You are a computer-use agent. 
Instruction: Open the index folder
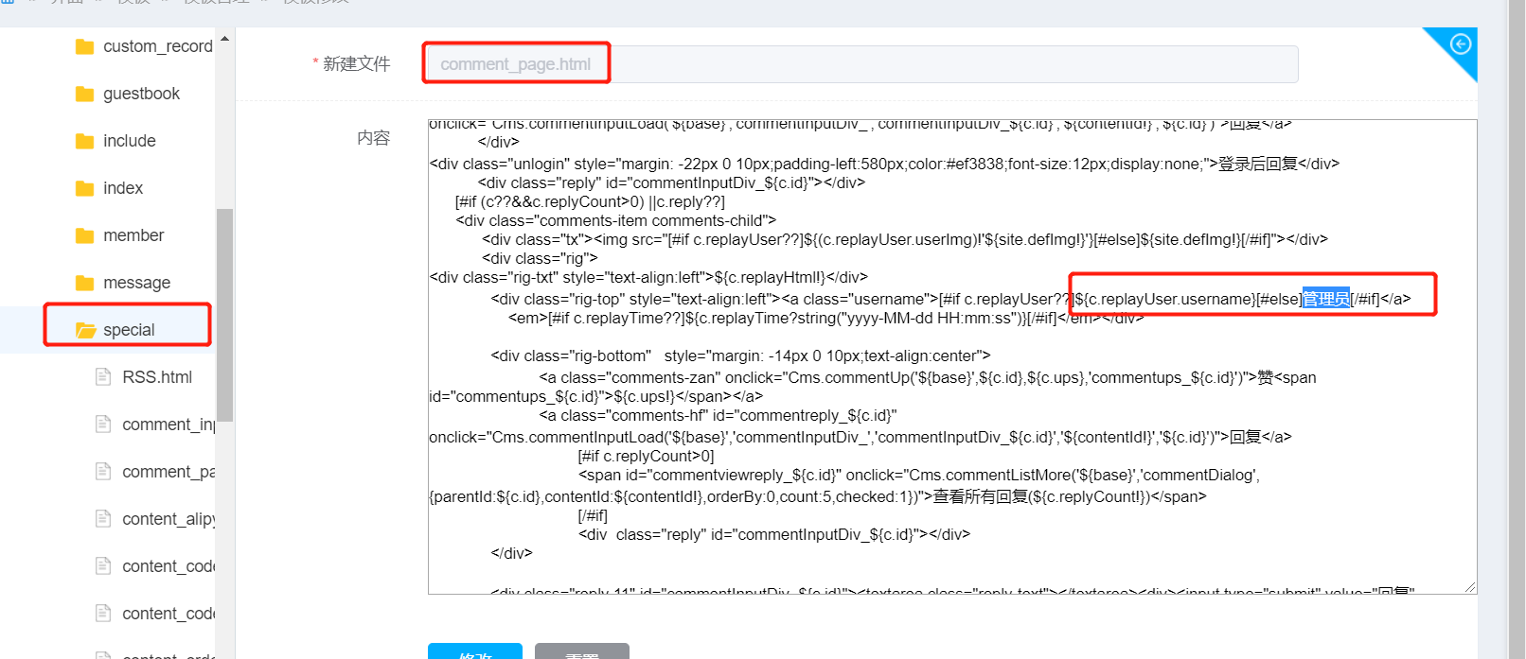pos(123,188)
